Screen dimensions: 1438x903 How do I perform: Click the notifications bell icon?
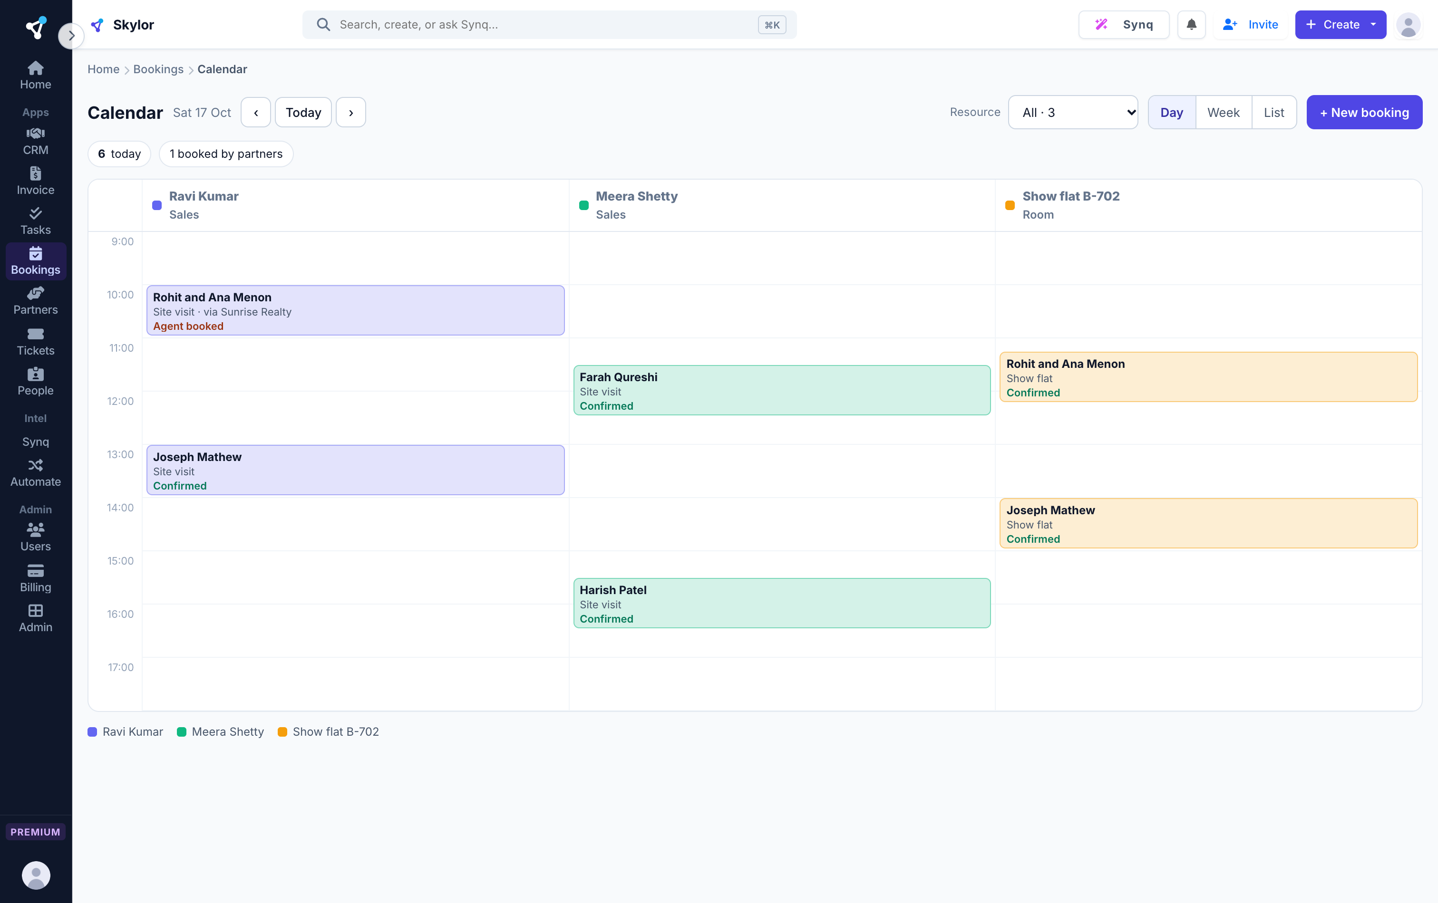[1191, 24]
